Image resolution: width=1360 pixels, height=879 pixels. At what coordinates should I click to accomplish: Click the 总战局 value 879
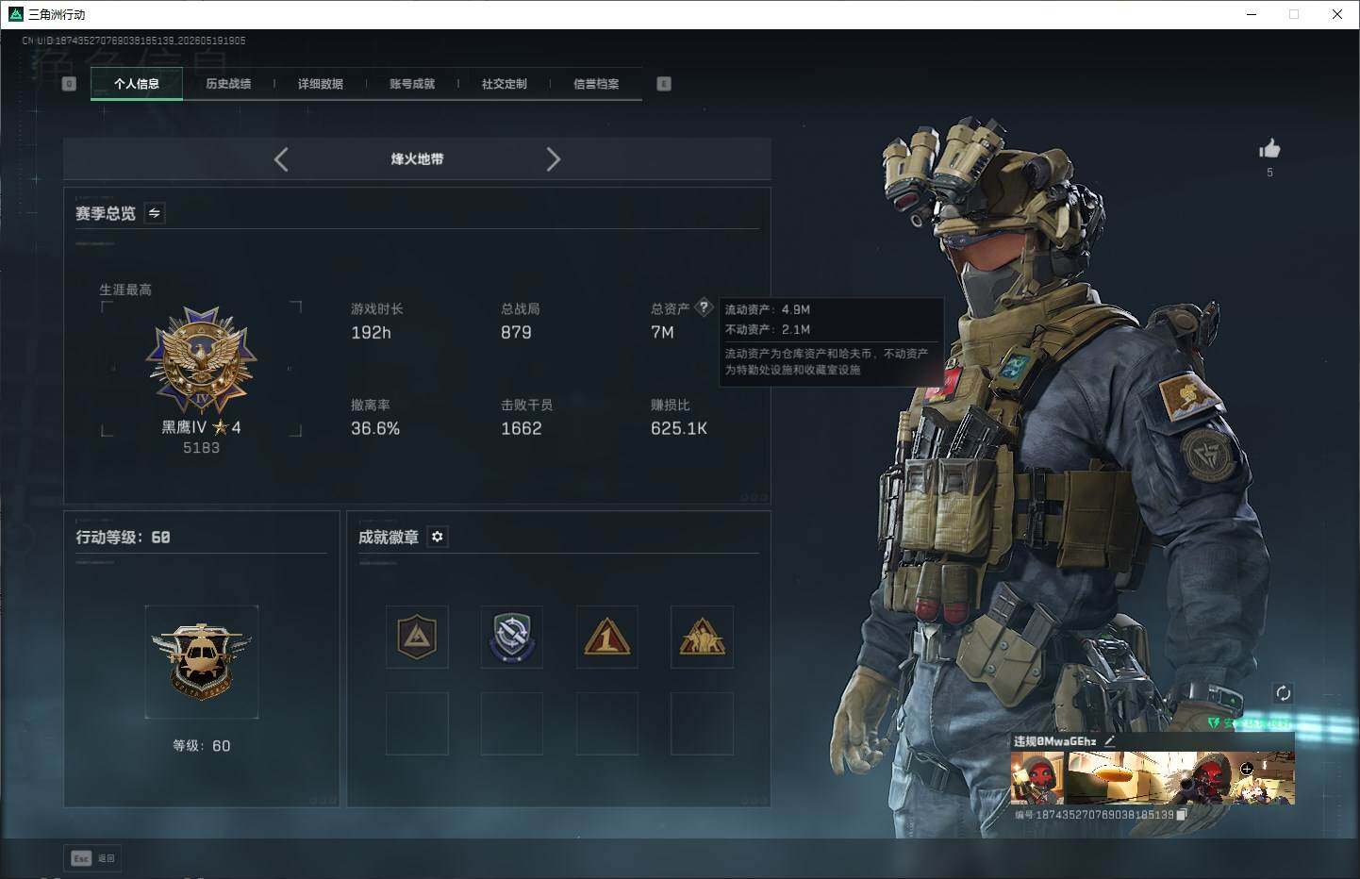[516, 333]
